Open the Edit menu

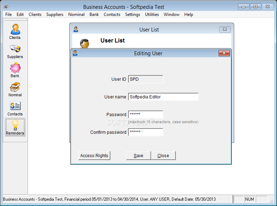pos(20,15)
